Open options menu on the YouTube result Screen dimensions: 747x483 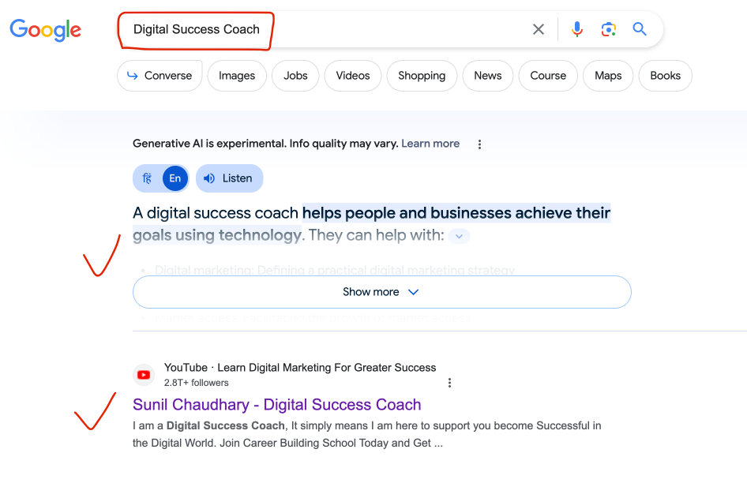449,382
